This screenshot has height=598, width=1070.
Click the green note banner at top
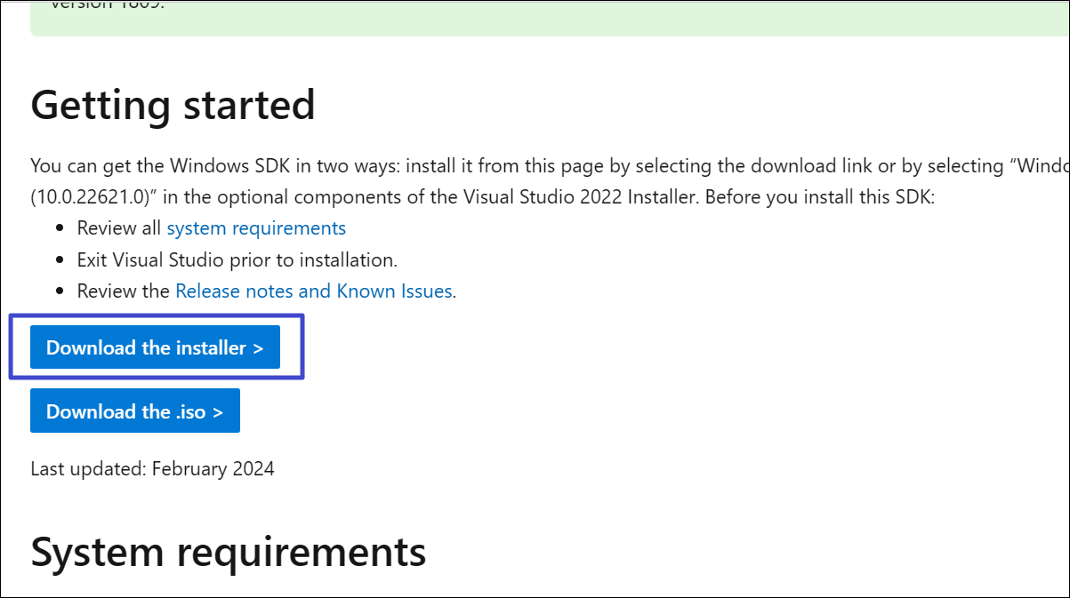point(534,18)
